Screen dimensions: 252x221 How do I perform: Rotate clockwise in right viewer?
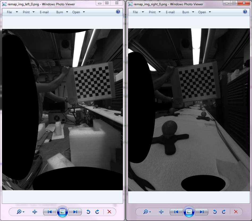click(224, 212)
